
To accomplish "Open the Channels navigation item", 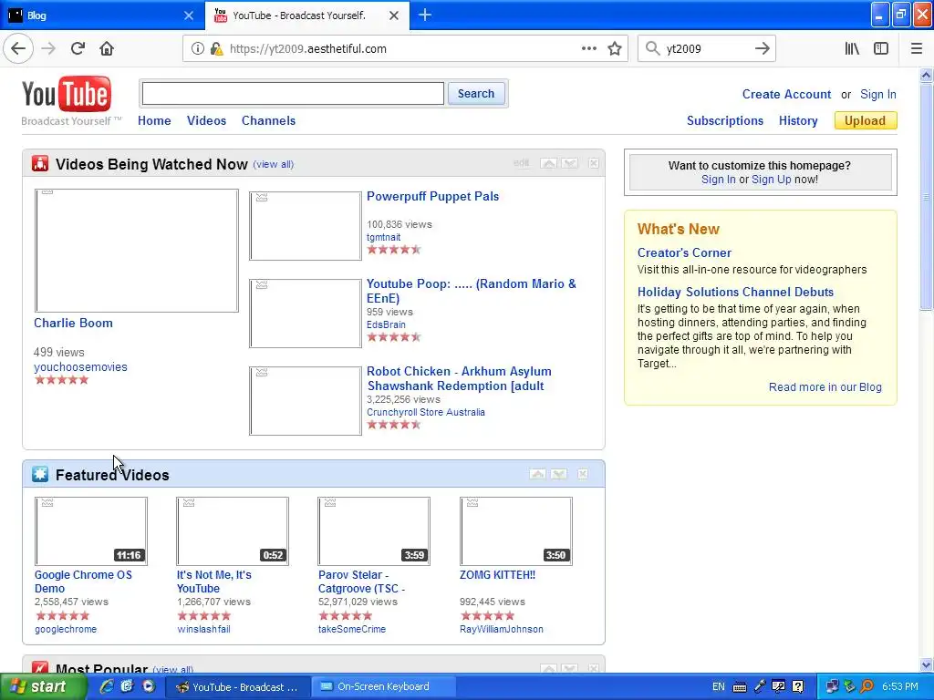I will tap(269, 121).
